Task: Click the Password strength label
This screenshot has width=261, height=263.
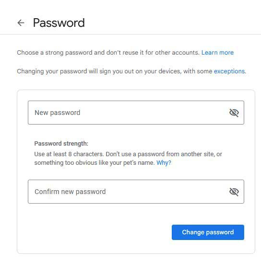Action: click(x=61, y=144)
